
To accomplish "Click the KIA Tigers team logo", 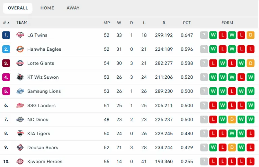I will (x=20, y=134).
